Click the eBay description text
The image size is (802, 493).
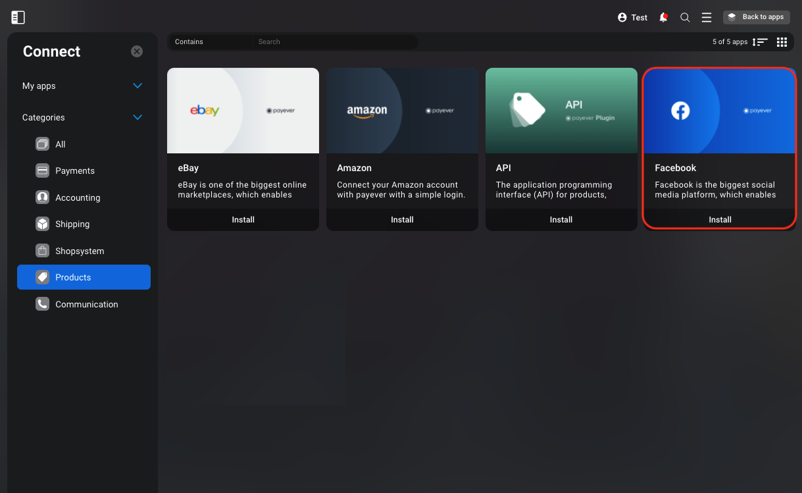[242, 190]
